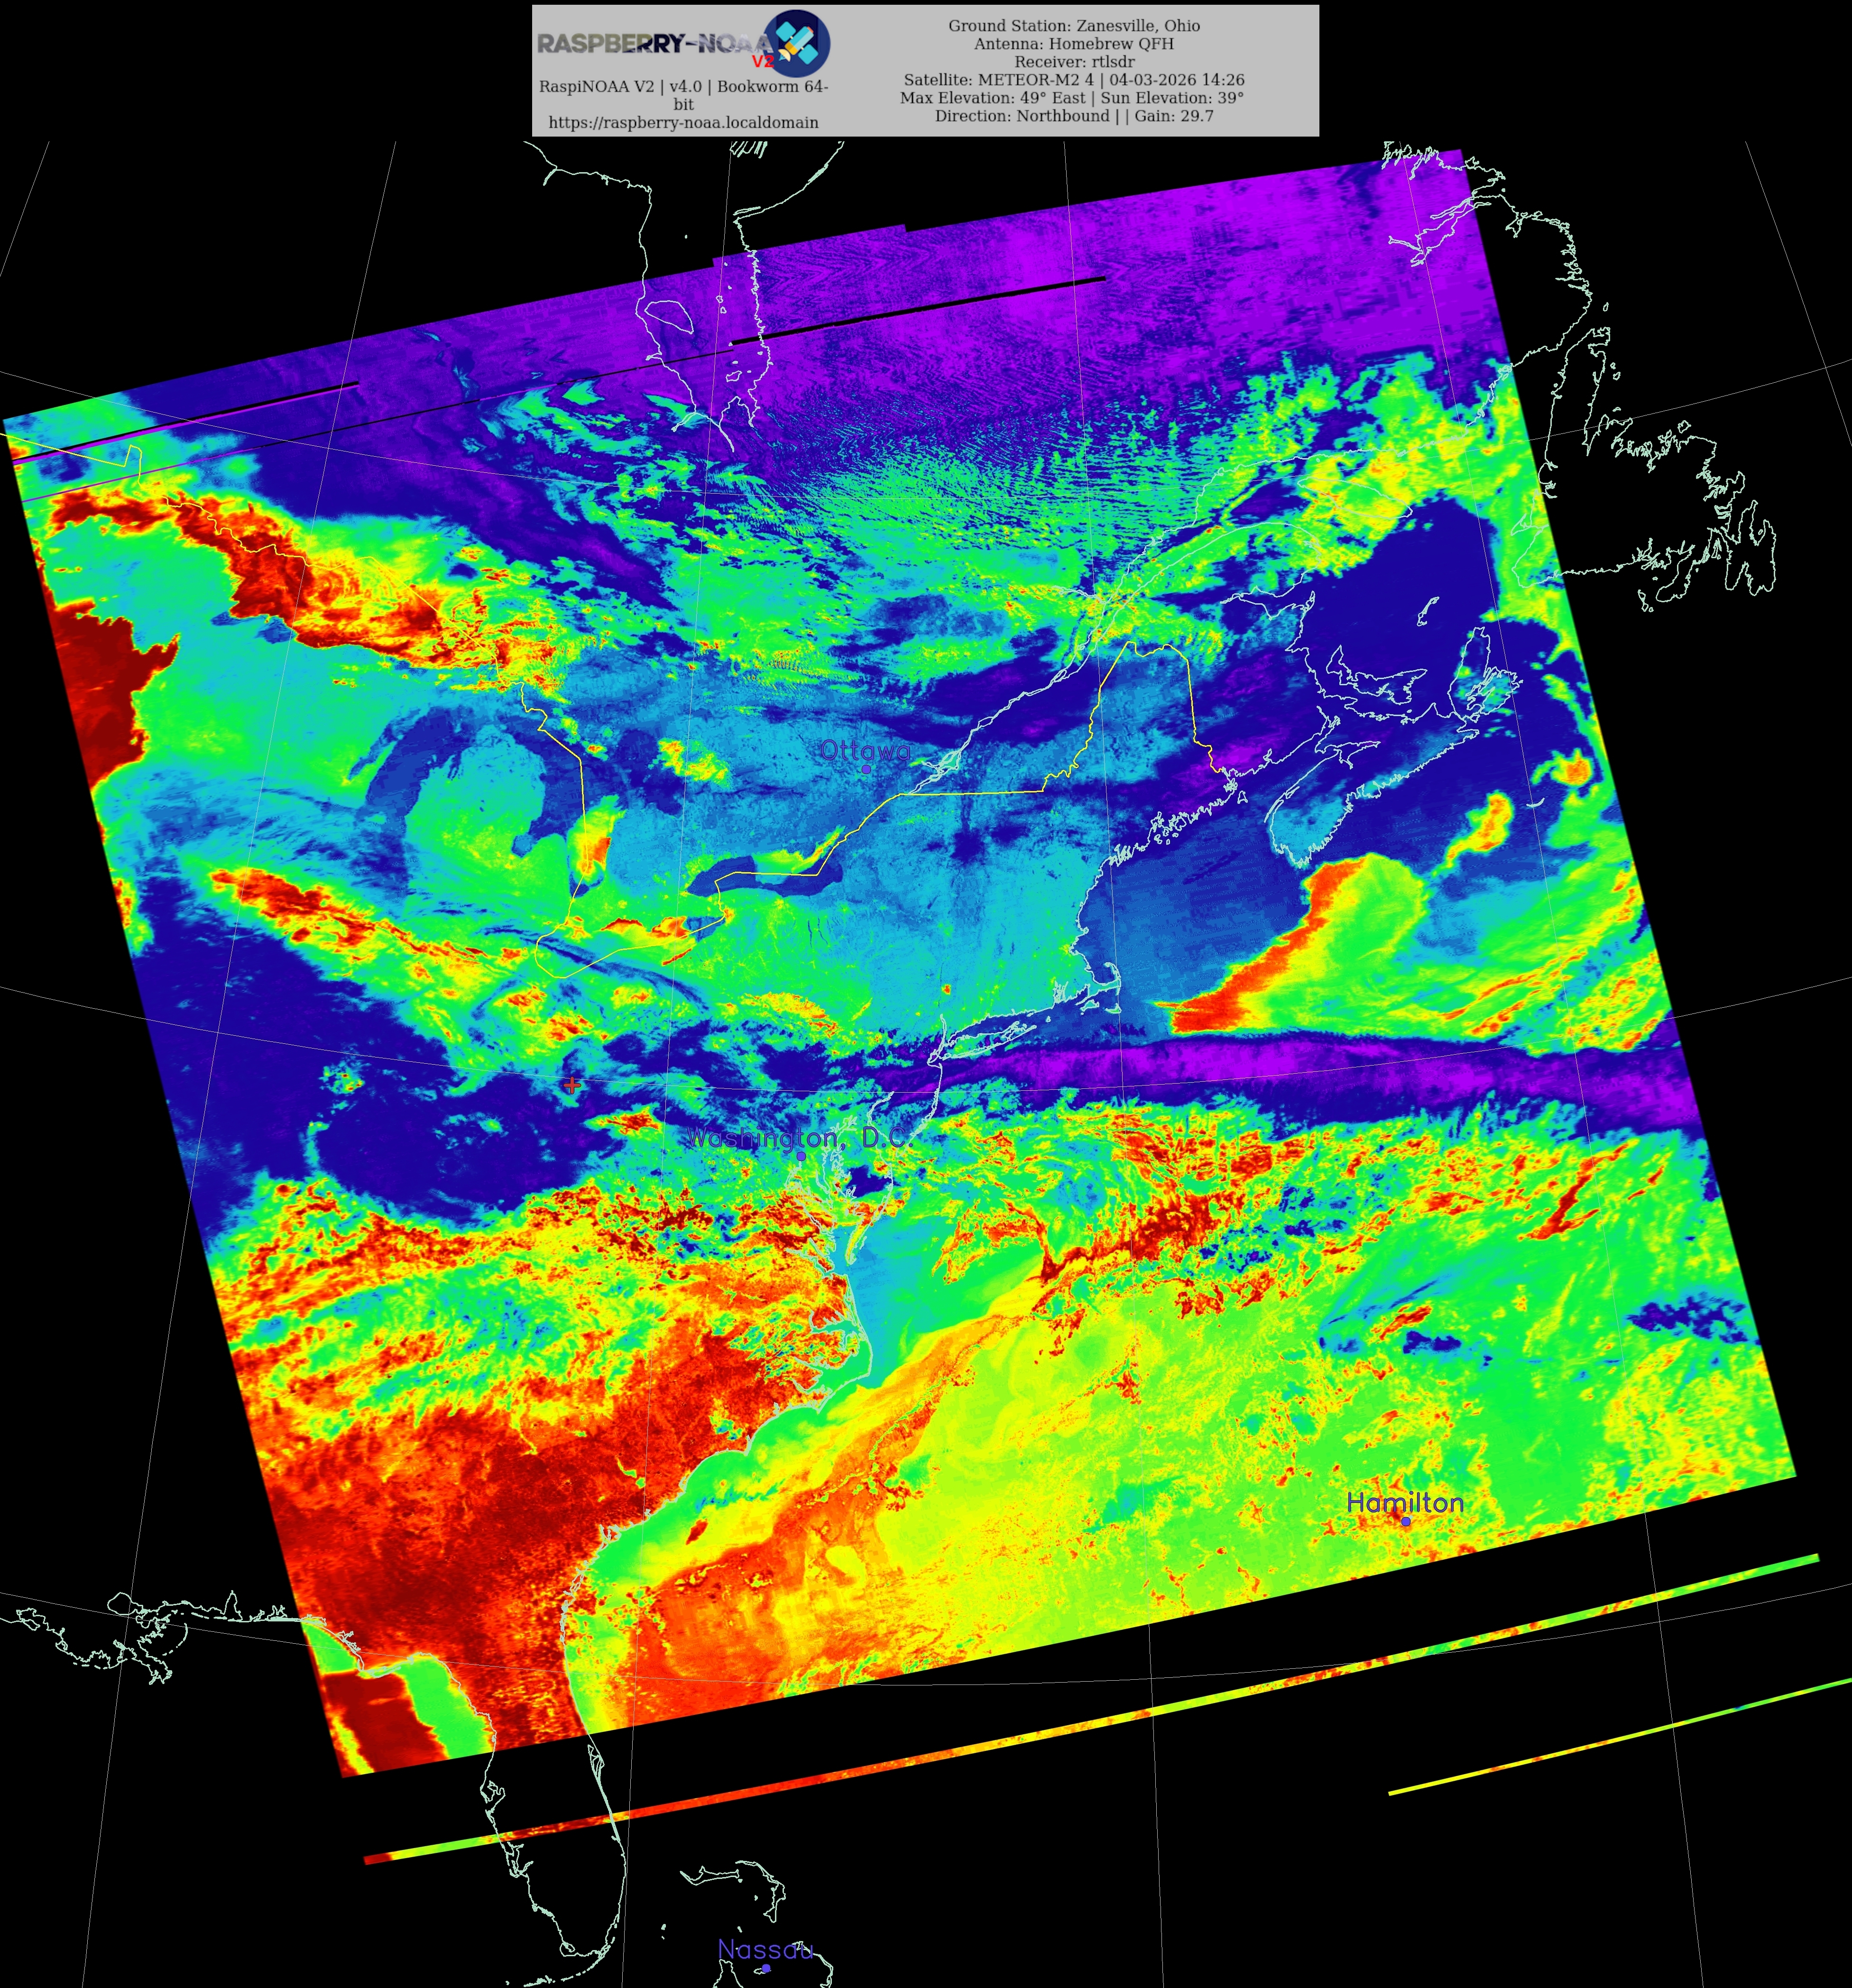This screenshot has height=1988, width=1852.
Task: Click the Nassau map label
Action: [x=765, y=1949]
